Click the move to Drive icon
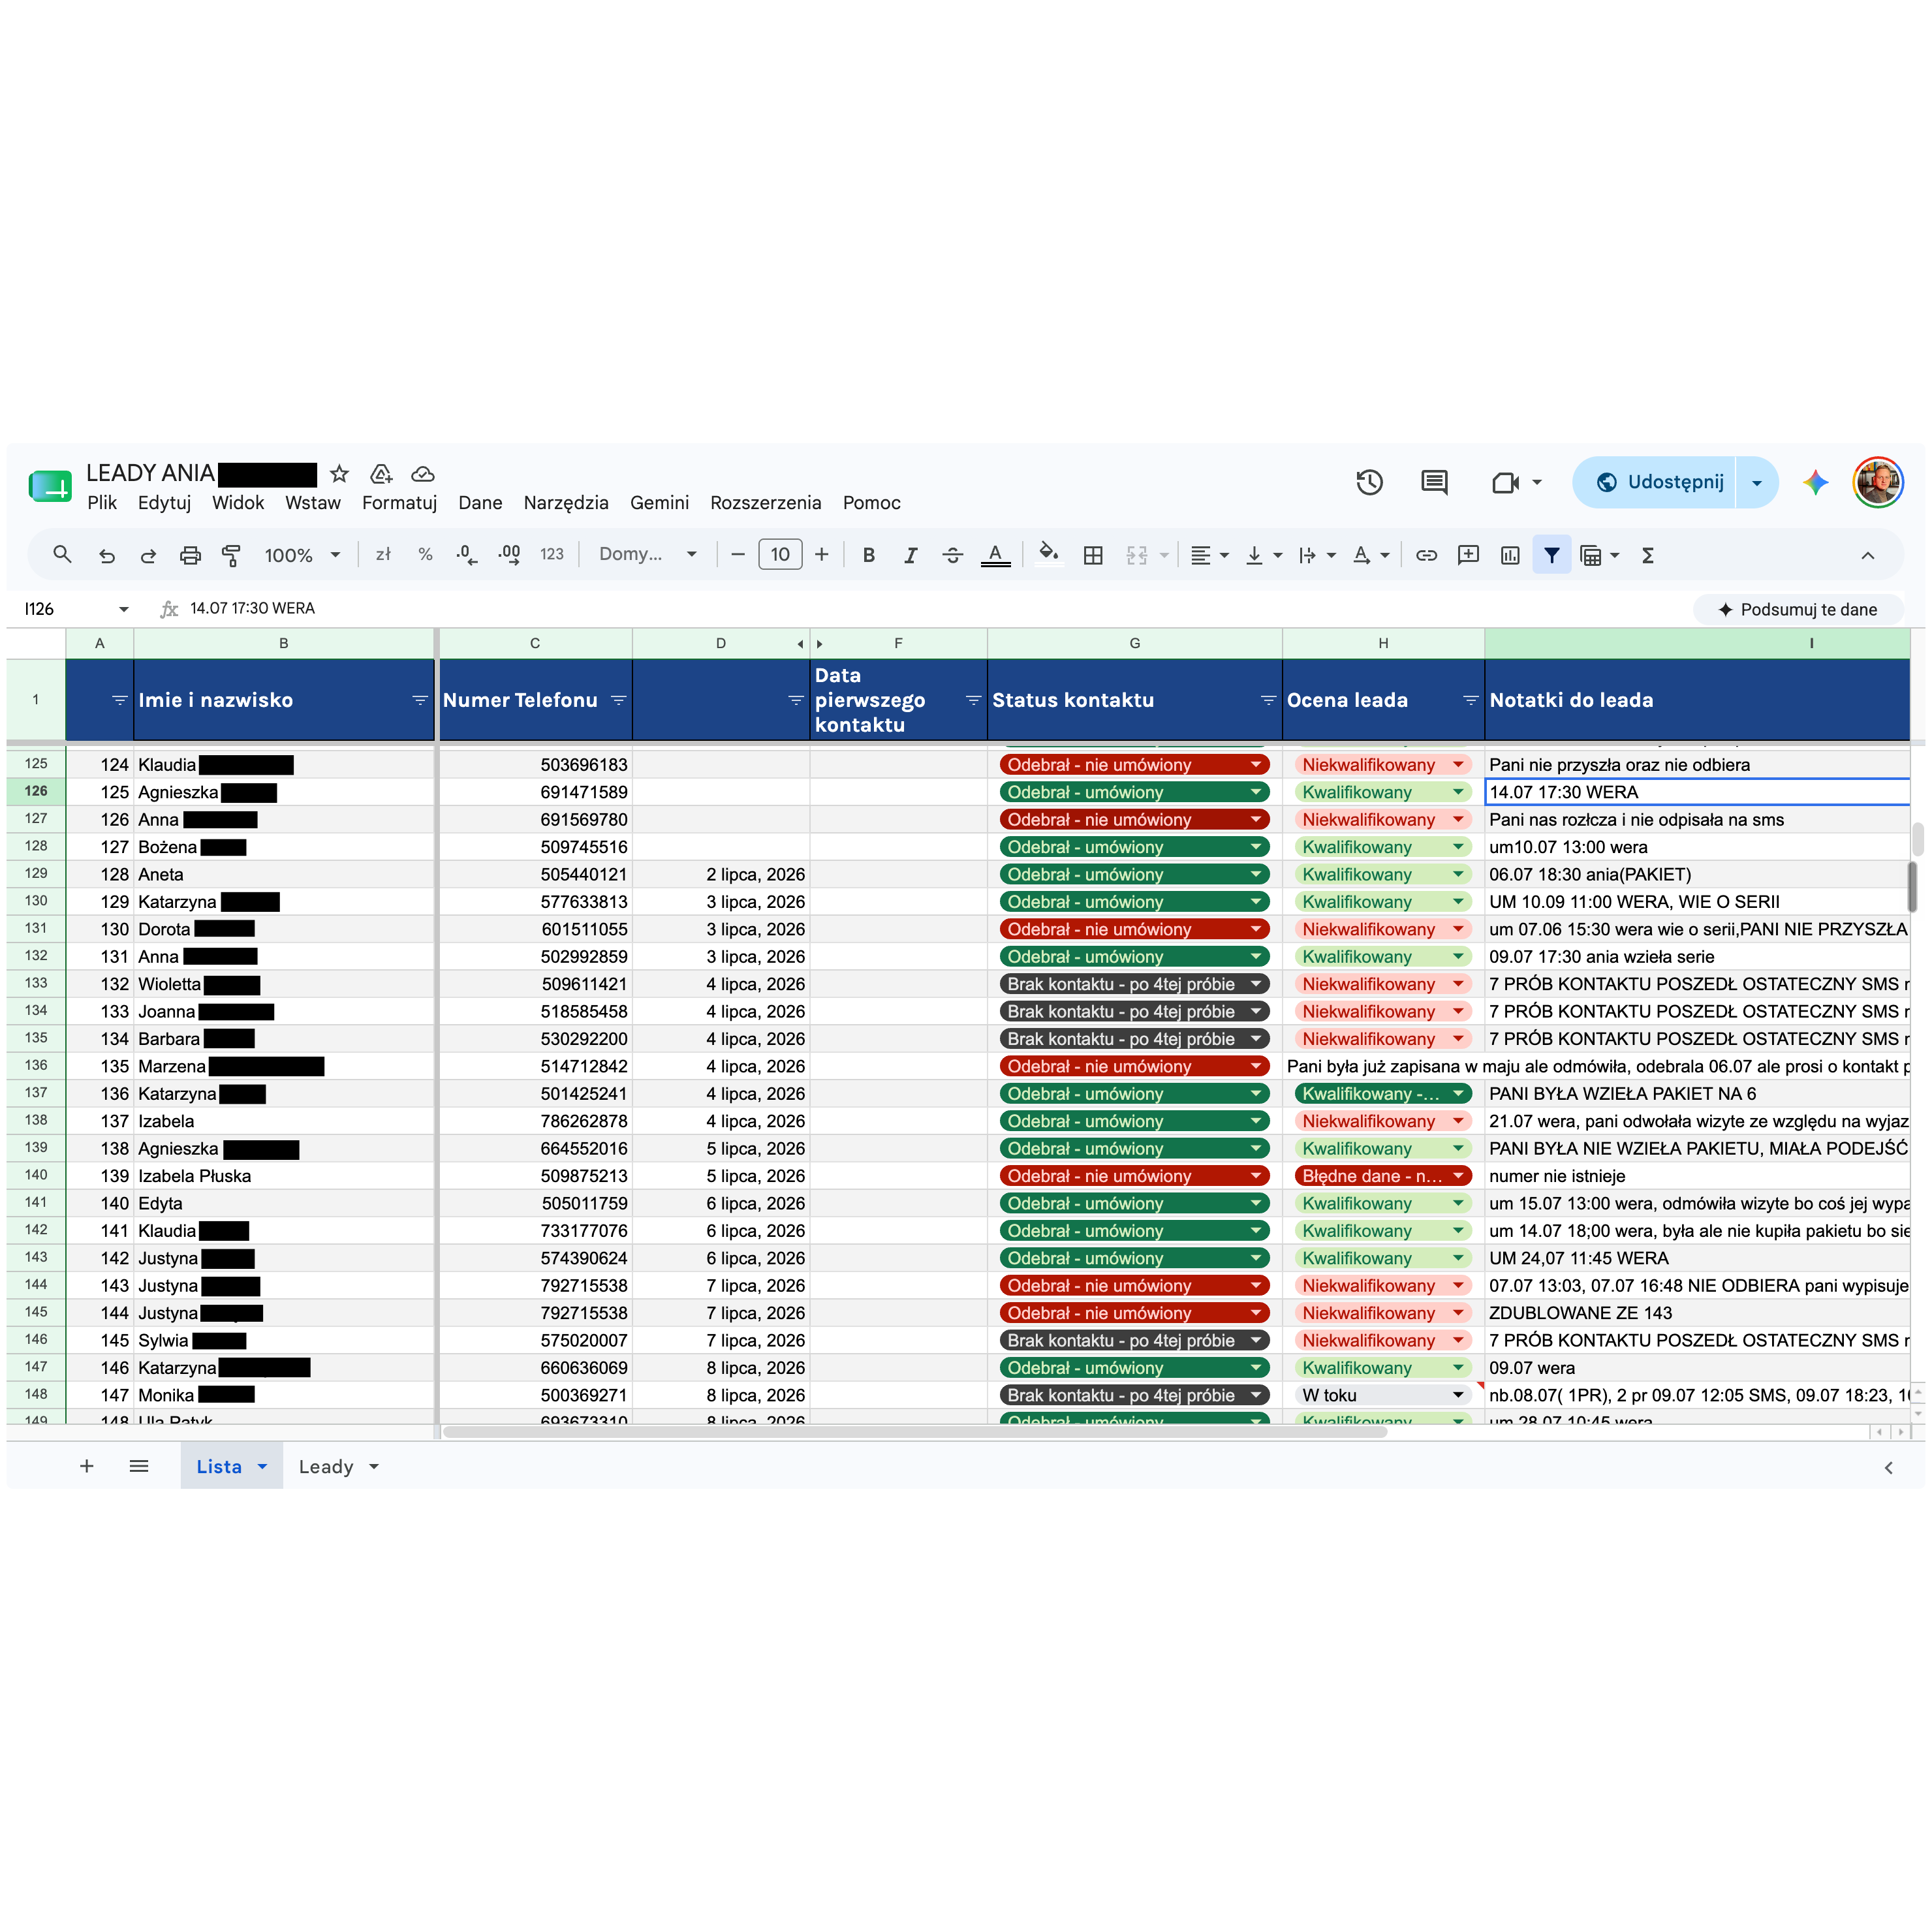This screenshot has height=1932, width=1932. [x=381, y=474]
